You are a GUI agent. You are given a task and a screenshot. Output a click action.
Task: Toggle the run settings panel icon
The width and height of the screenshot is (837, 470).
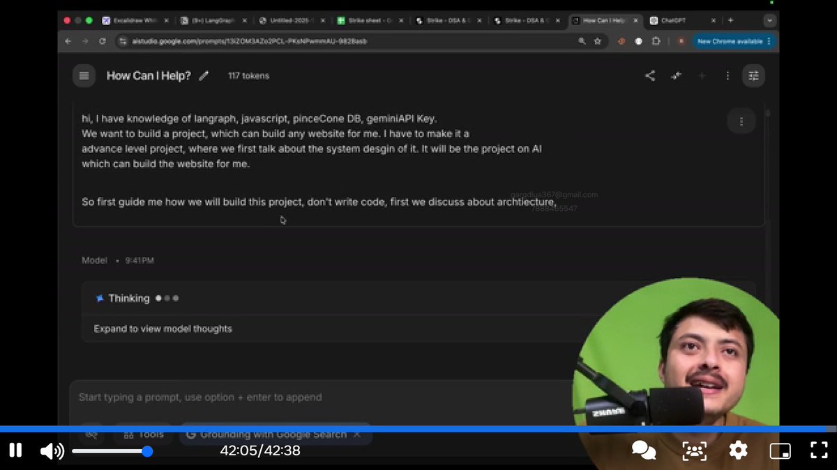click(753, 76)
